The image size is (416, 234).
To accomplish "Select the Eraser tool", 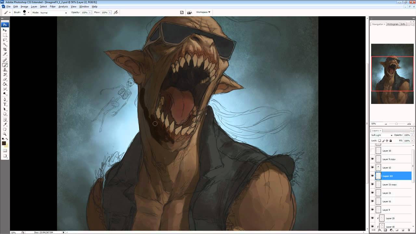I will tap(5, 79).
